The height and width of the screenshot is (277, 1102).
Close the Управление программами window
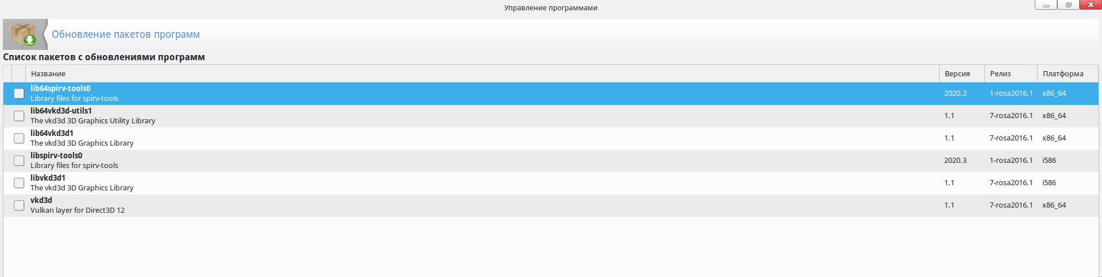click(1091, 5)
